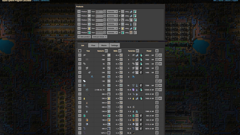
Task: Open the Factories dropdown in the last product row
Action: (x=112, y=32)
